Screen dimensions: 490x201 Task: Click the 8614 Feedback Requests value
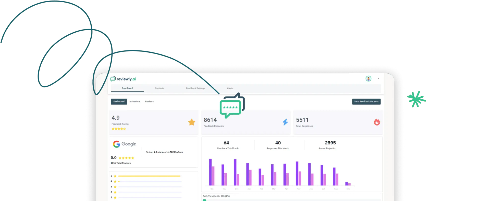(210, 120)
